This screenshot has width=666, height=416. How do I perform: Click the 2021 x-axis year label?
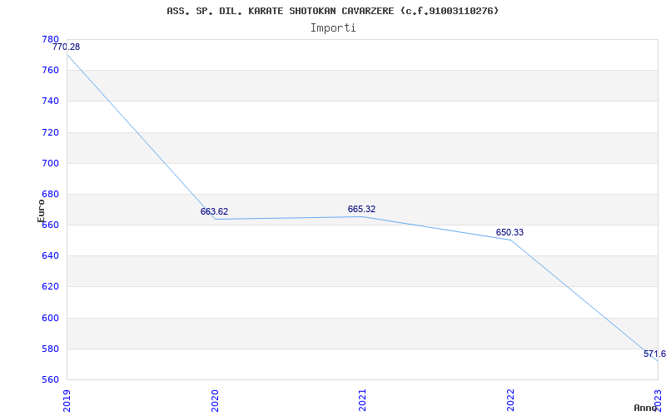click(362, 400)
